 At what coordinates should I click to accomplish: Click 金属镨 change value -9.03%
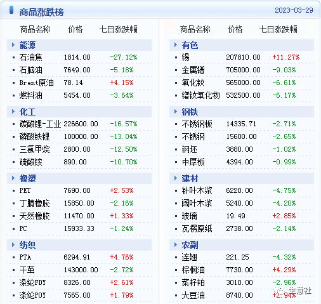pyautogui.click(x=284, y=70)
